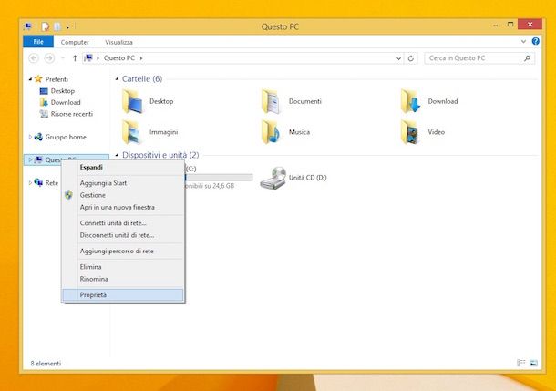Expand the ribbon using the chevron

pos(525,42)
